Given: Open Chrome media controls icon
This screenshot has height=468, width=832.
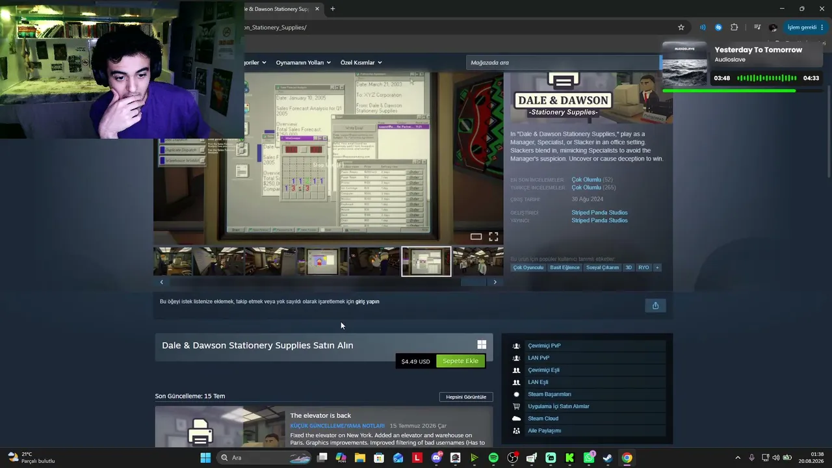Looking at the screenshot, I should coord(757,27).
